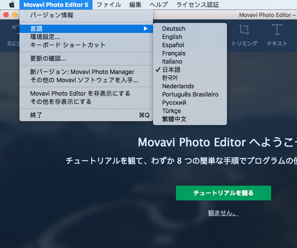Select the Trimming crop tool icon
Screen dimensions: 297x248
pyautogui.click(x=244, y=29)
